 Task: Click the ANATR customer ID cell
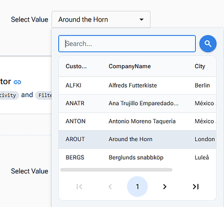point(75,103)
